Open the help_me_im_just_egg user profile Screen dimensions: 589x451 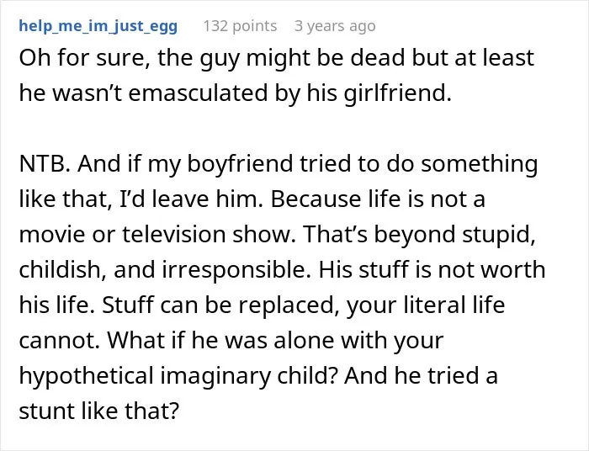coord(98,26)
